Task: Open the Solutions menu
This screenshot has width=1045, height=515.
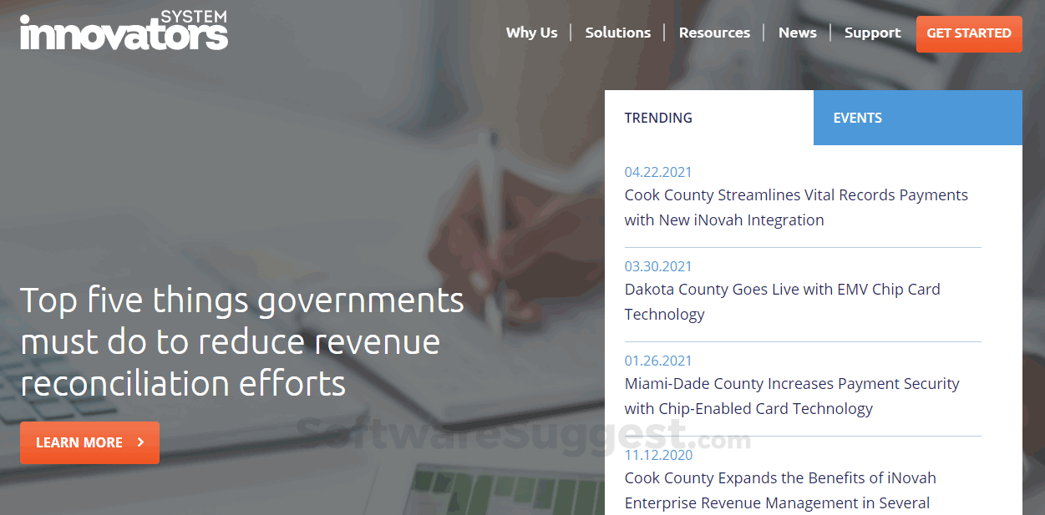Action: [x=617, y=33]
